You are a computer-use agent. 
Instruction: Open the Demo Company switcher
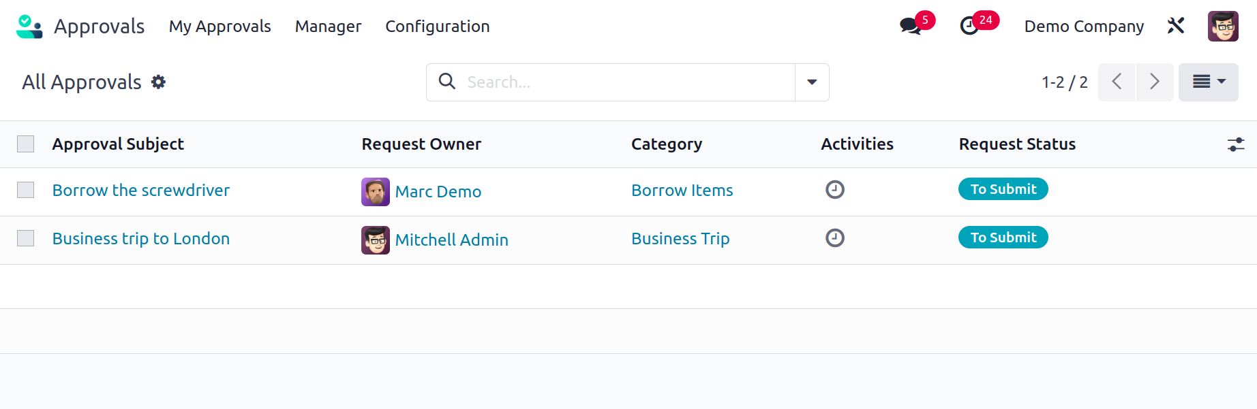coord(1084,27)
